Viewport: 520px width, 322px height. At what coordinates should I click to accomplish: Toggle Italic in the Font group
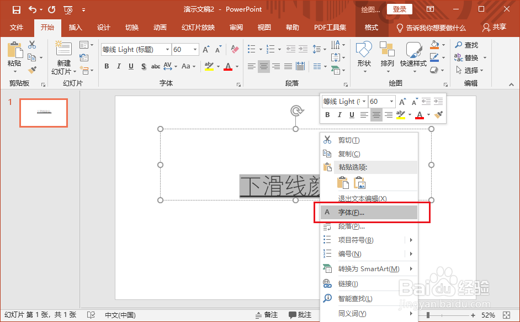point(118,66)
